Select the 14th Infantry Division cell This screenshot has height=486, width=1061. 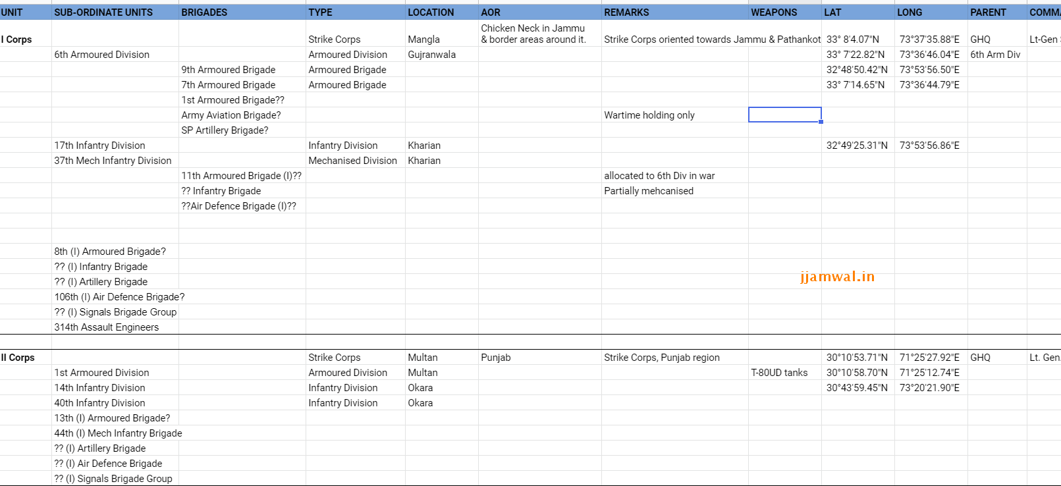point(115,388)
